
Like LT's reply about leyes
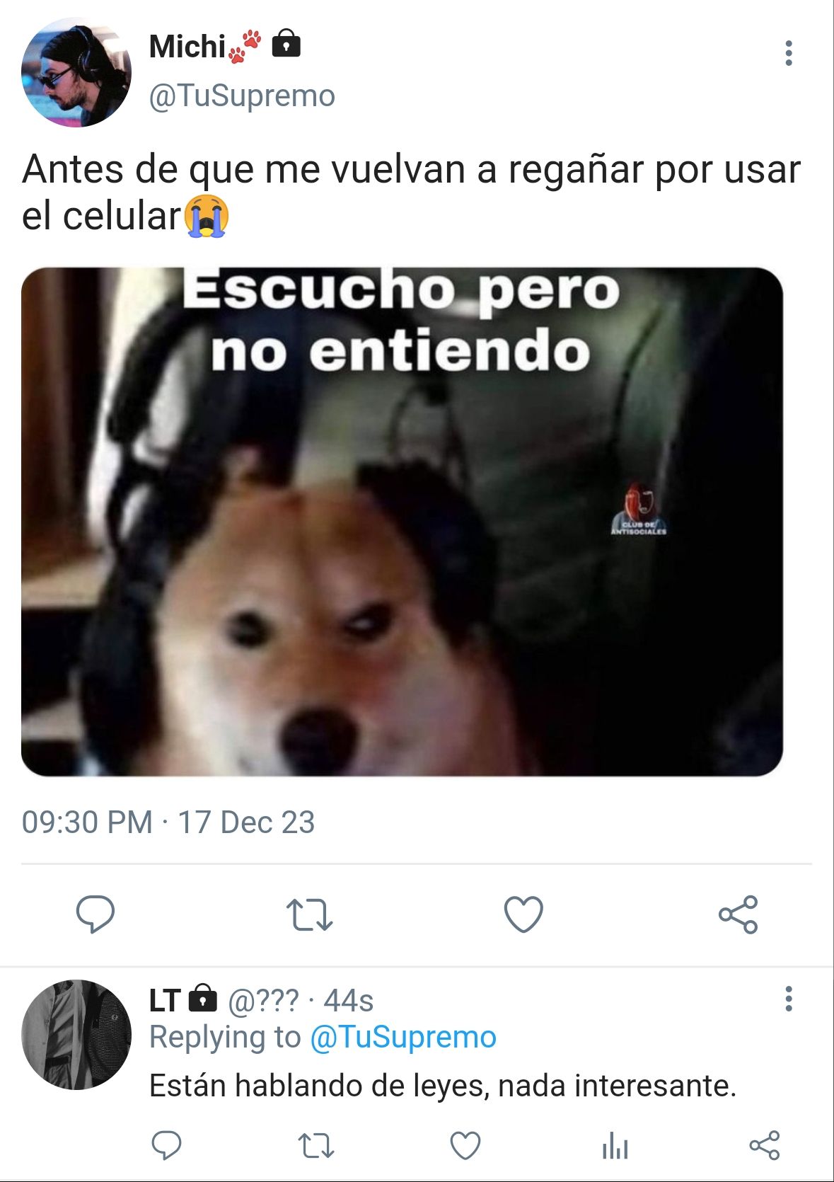tap(465, 1145)
